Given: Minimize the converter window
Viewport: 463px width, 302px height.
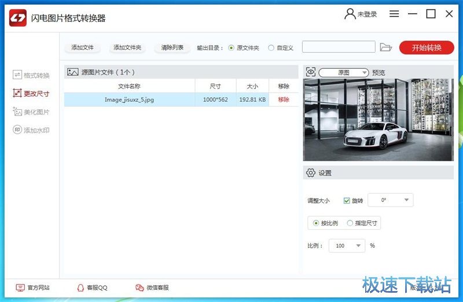Looking at the screenshot, I should 413,14.
